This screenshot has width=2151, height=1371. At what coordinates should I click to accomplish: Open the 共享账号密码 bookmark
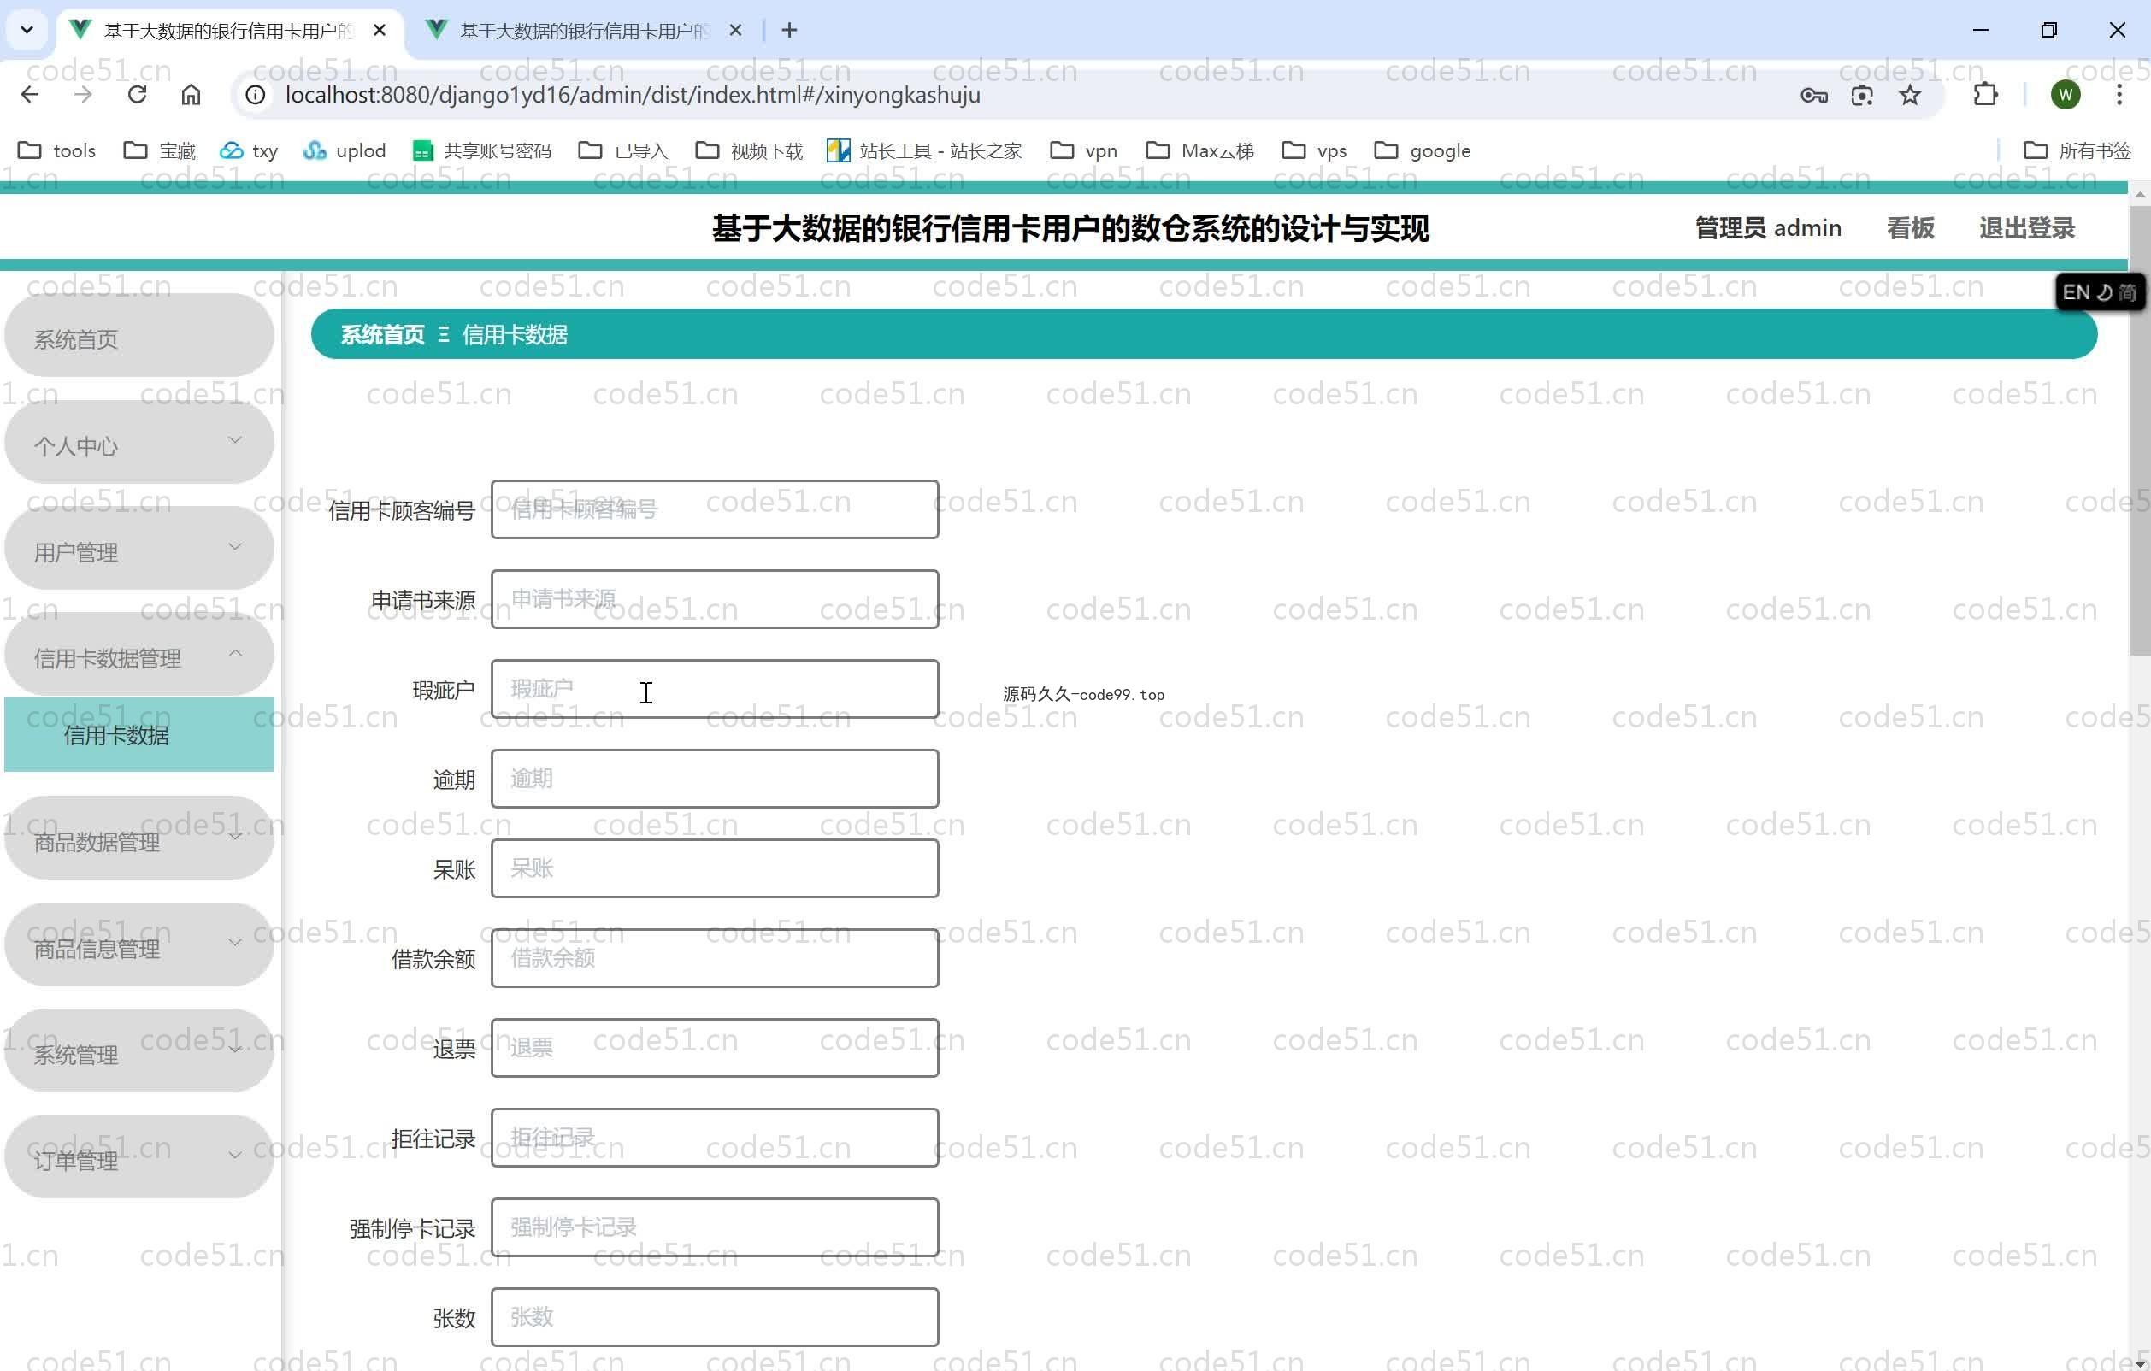(482, 151)
